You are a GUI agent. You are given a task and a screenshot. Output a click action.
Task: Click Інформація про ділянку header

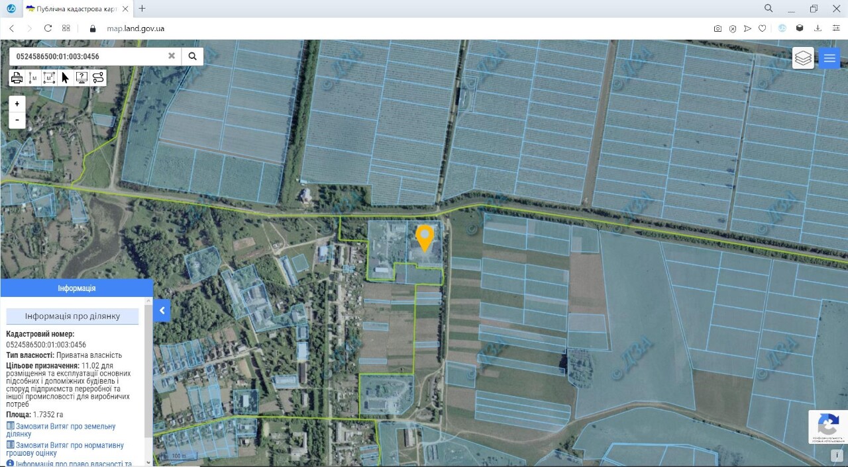point(73,316)
